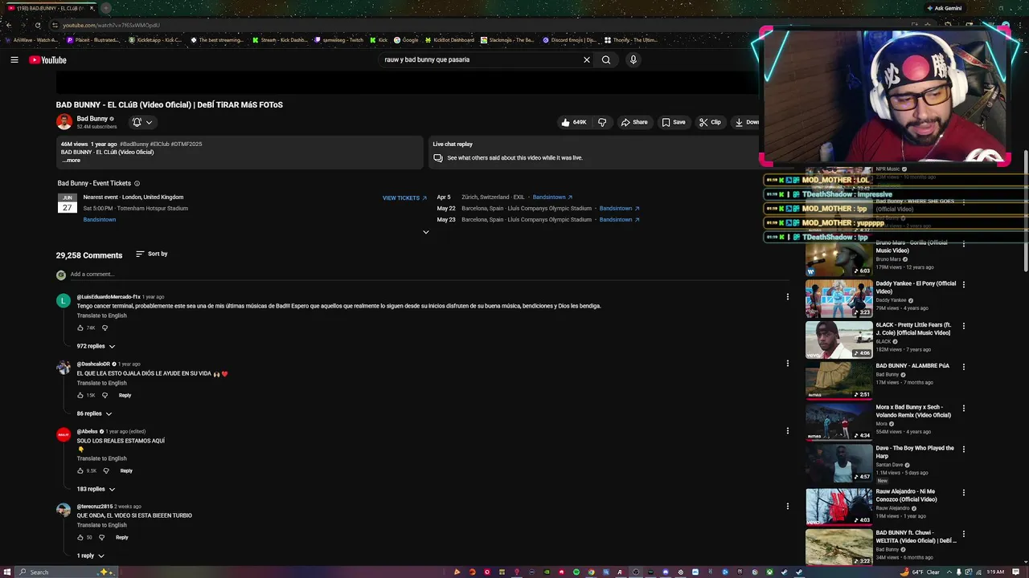Run search with the magnifier button
1029x578 pixels.
[606, 59]
